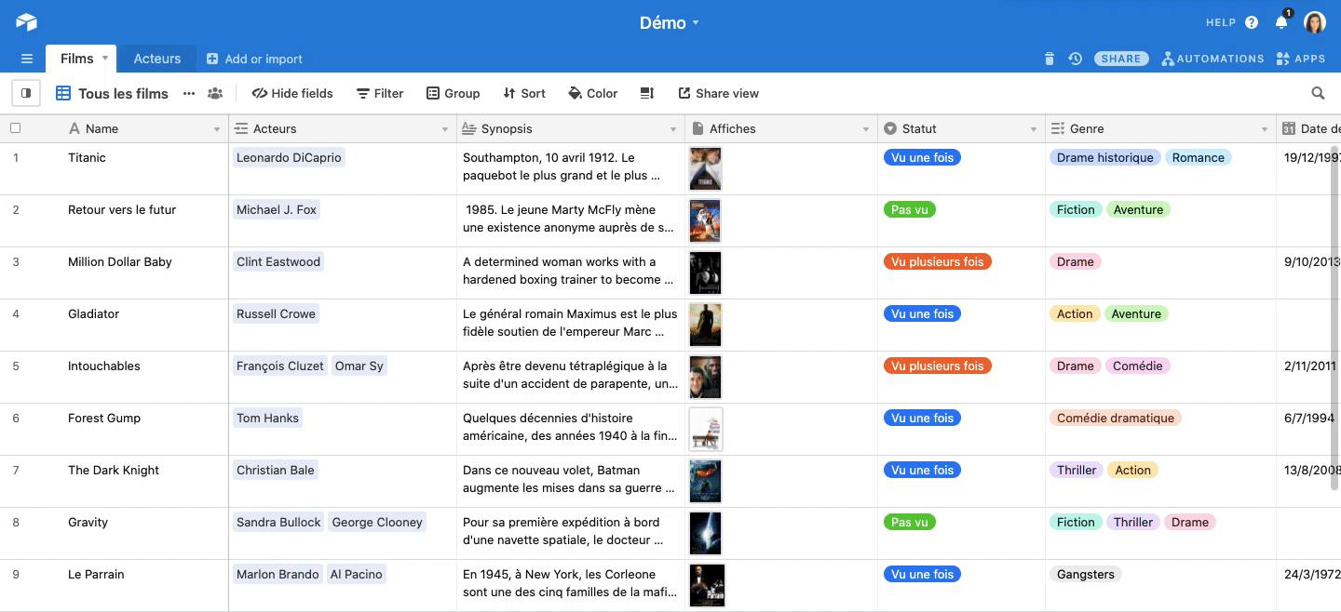Open the Synopsis column dropdown

[x=673, y=129]
